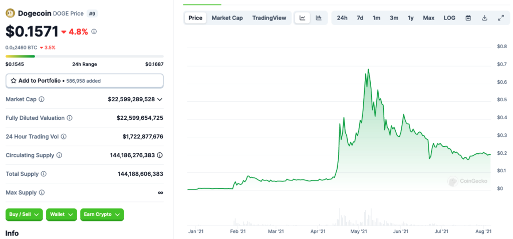513x239 pixels.
Task: Toggle LOG scale on chart
Action: coord(449,18)
